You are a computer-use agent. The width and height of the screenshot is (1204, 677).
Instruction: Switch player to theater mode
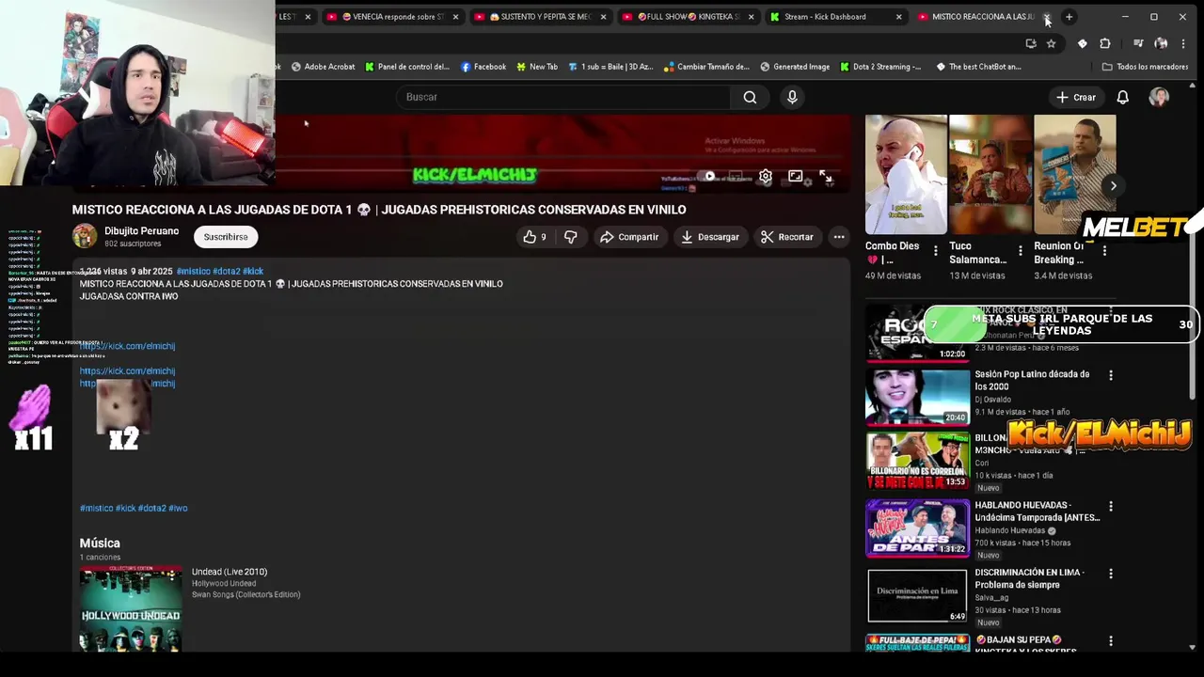[x=796, y=176]
